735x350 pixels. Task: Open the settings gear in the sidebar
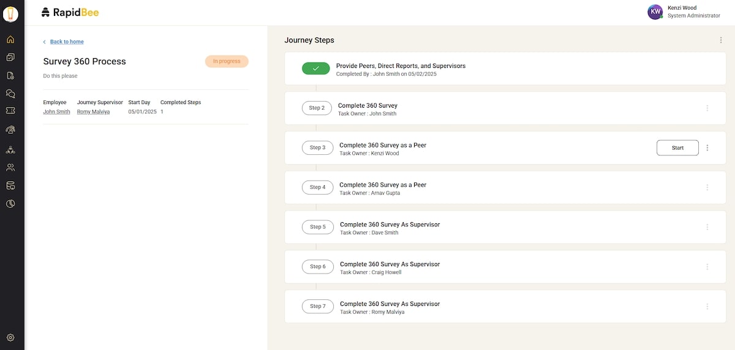(x=10, y=338)
